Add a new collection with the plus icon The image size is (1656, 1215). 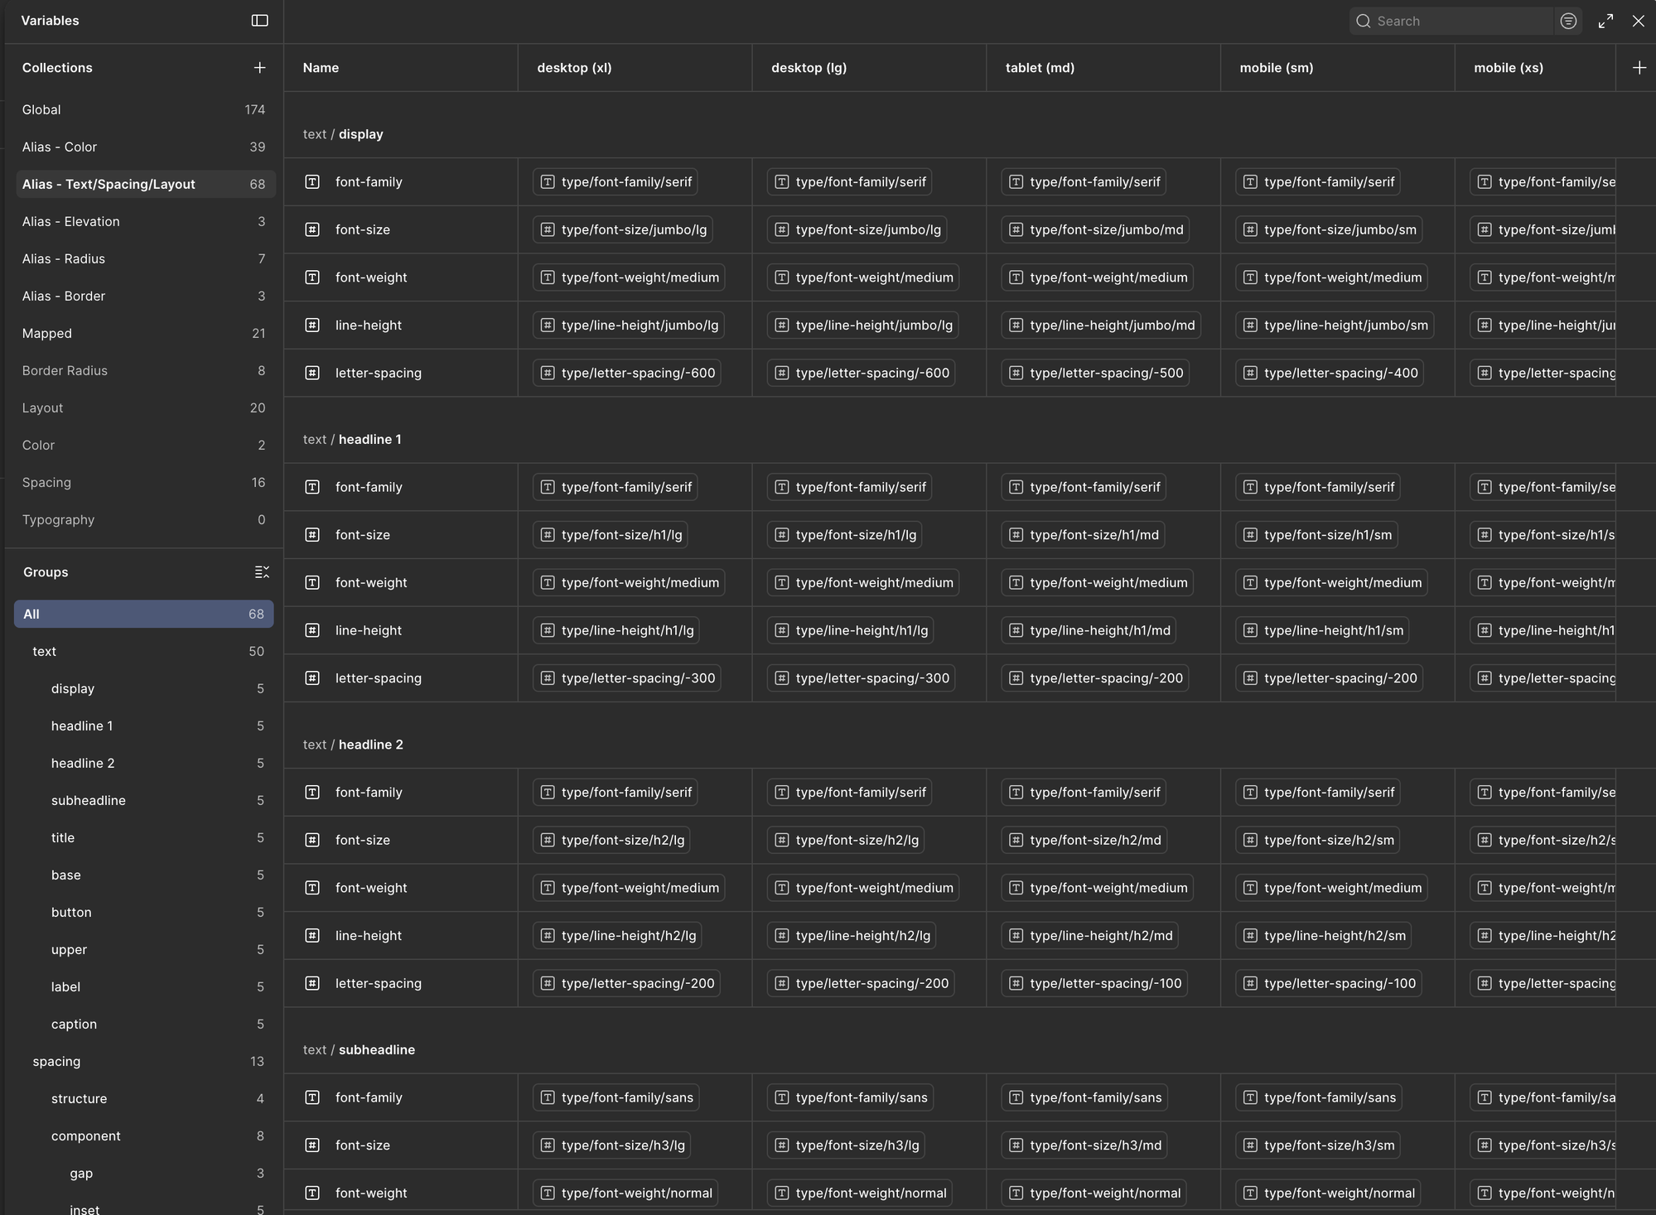259,68
